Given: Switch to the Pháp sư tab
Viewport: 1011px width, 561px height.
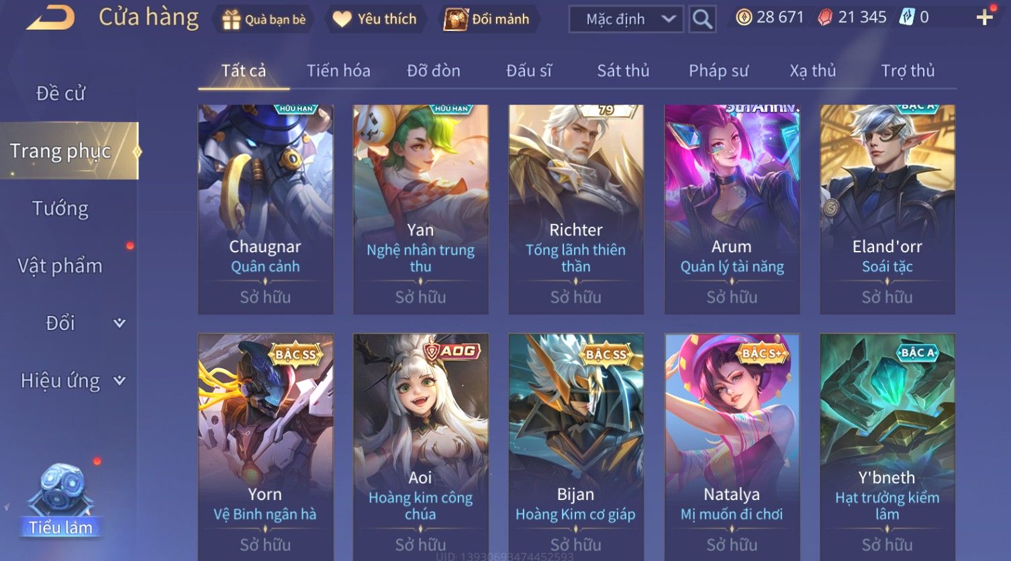Looking at the screenshot, I should pos(718,70).
